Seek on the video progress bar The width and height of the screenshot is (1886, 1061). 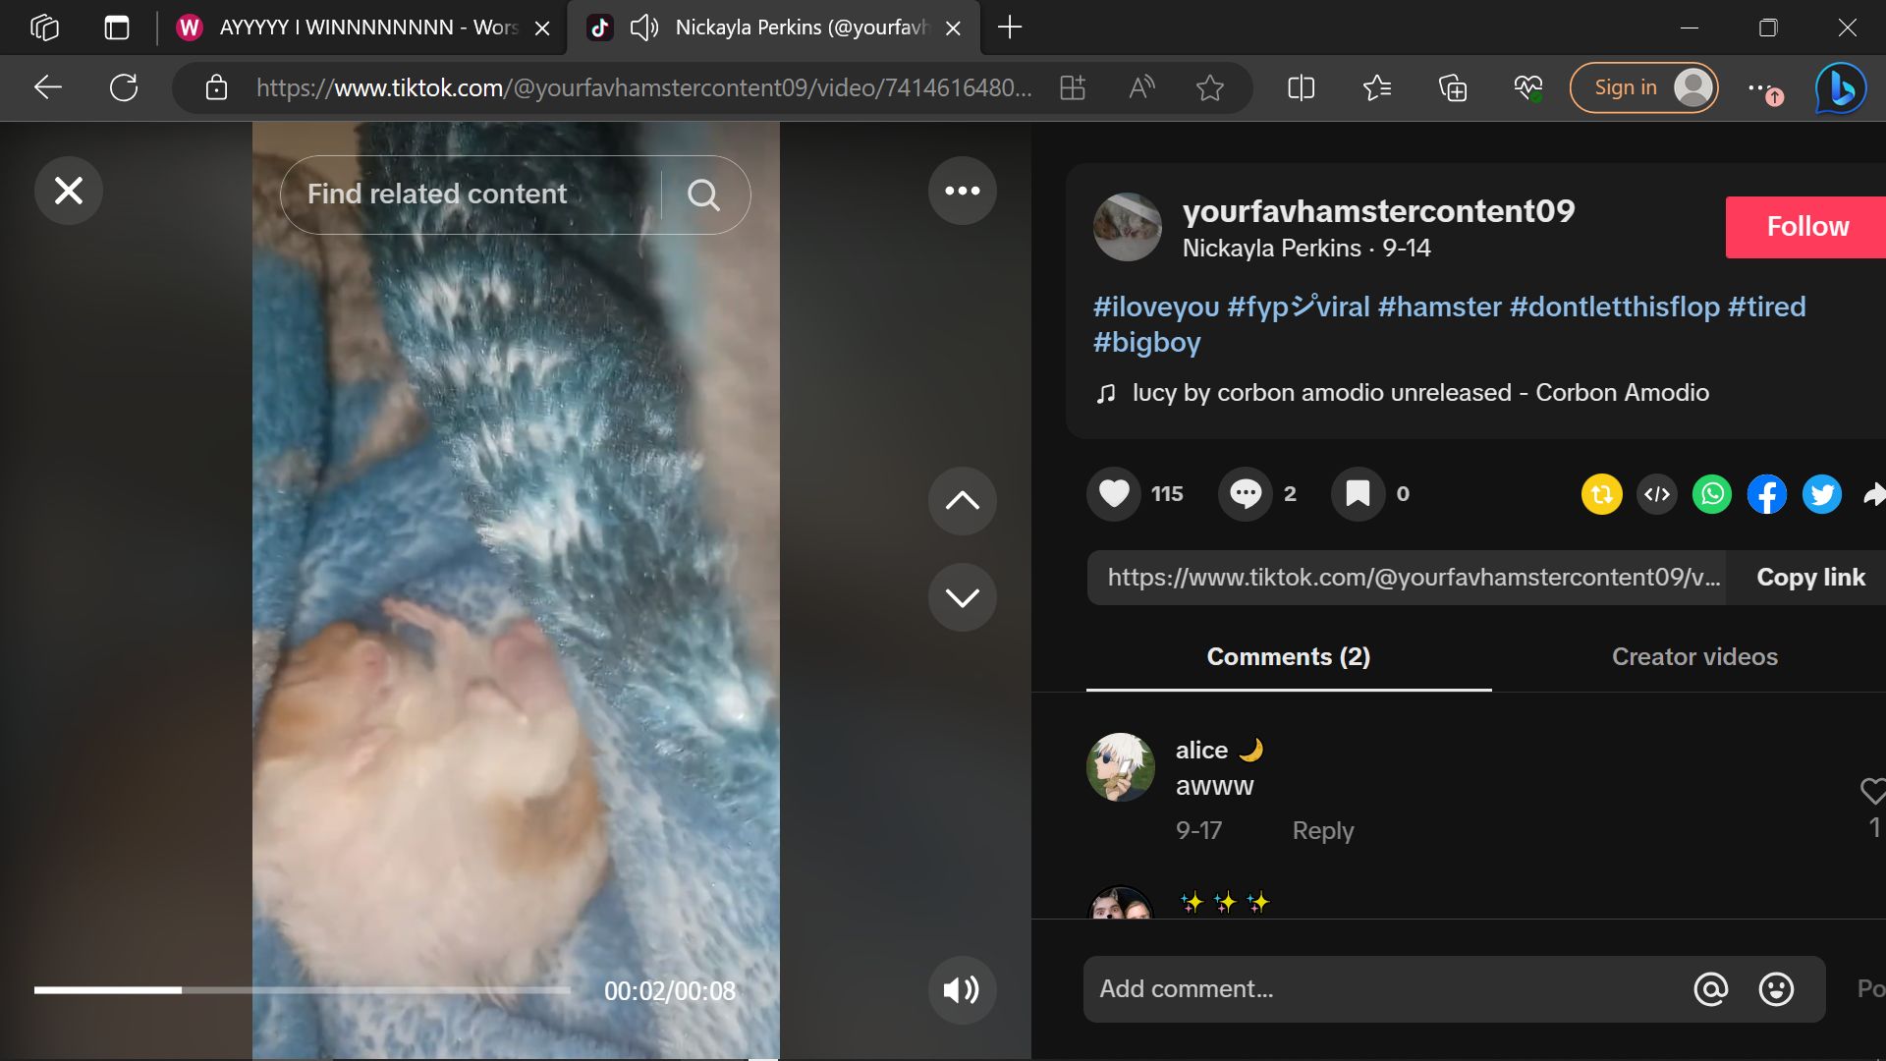(x=302, y=990)
